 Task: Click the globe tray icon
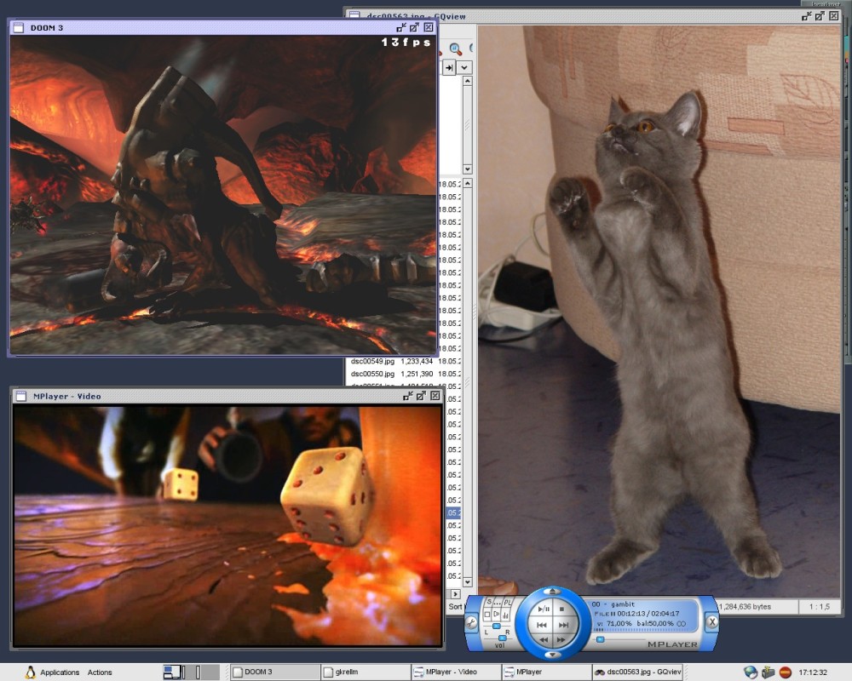tap(751, 672)
